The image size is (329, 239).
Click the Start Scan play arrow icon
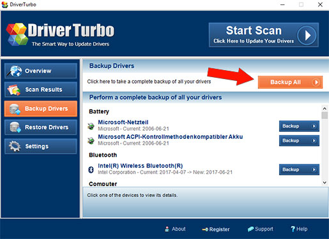click(x=307, y=35)
